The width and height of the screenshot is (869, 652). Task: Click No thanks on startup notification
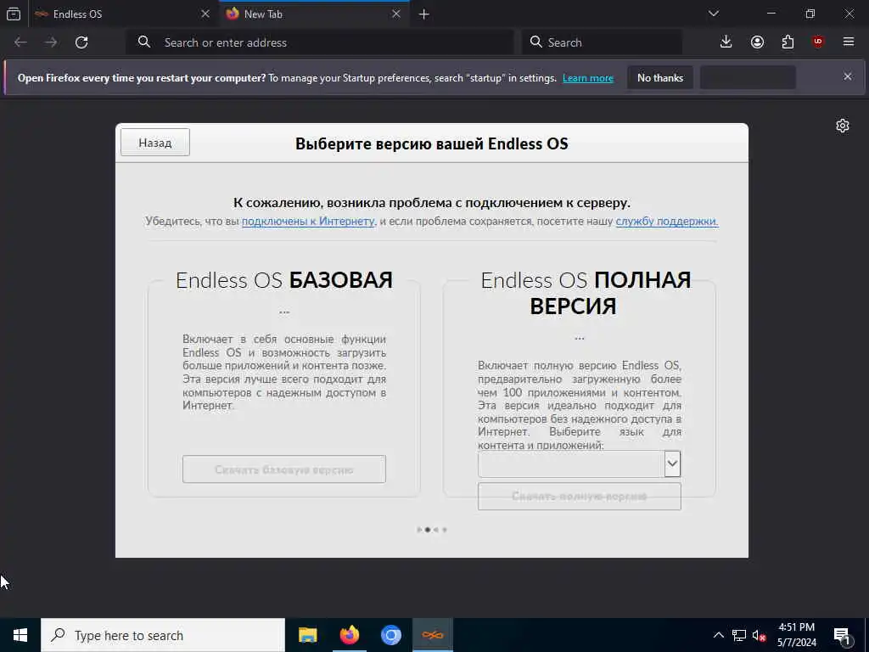[660, 77]
